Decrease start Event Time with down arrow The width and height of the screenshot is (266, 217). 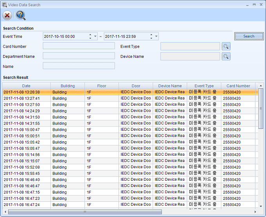coord(90,38)
